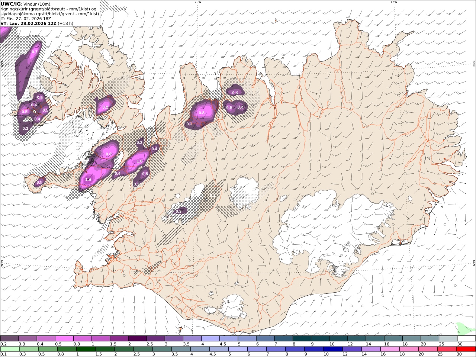Pick the bottom legend blue swatch between 7 and 8

[x=276, y=349]
